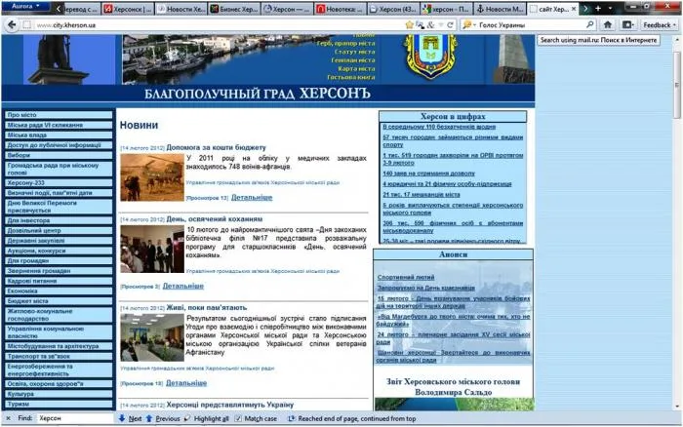
Task: Open 'Про місто' sidebar menu item
Action: coord(59,115)
